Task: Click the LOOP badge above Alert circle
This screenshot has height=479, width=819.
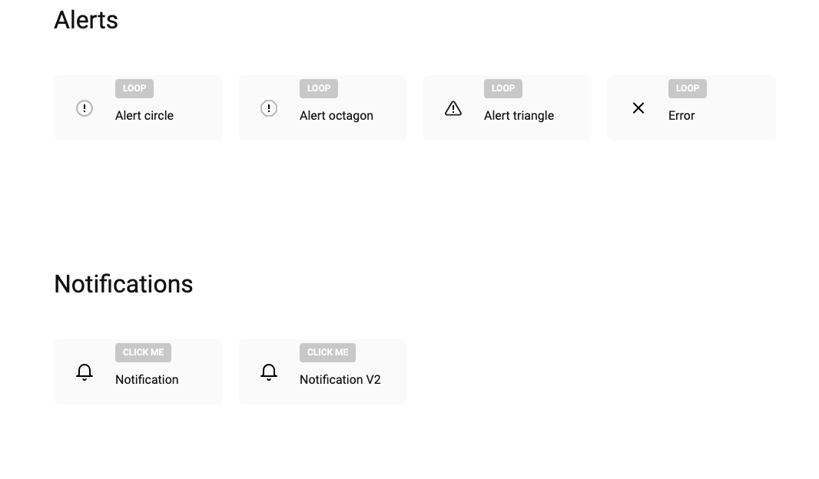Action: point(134,88)
